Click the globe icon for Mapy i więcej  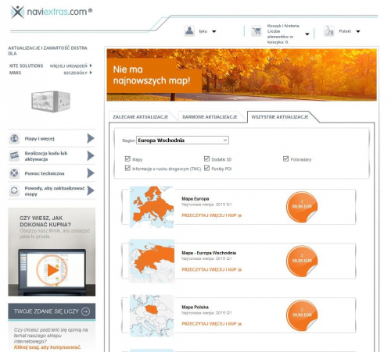click(14, 138)
